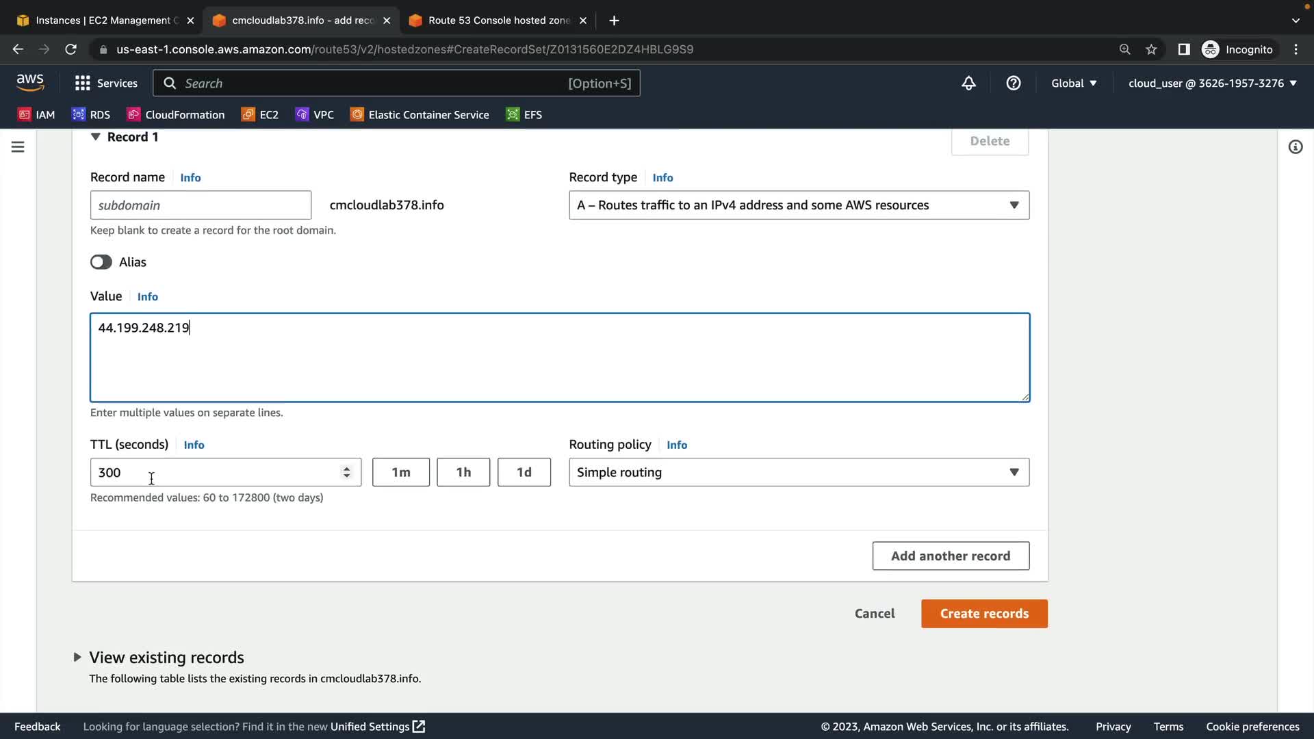This screenshot has height=739, width=1314.
Task: Open the left navigation hamburger menu
Action: click(x=18, y=147)
